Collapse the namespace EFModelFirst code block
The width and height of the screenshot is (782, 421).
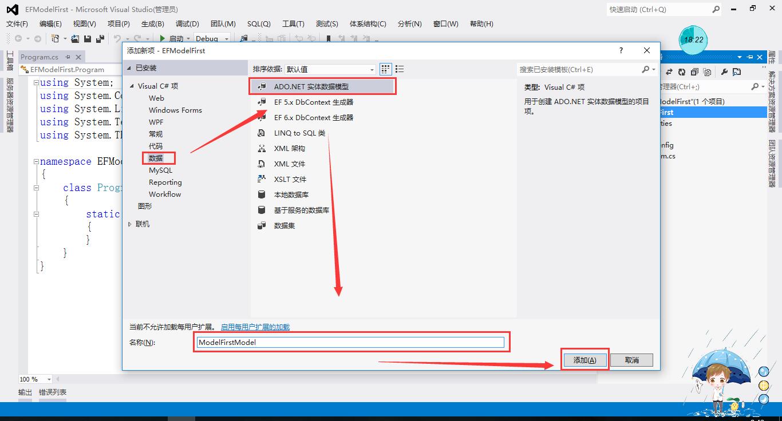[x=36, y=162]
